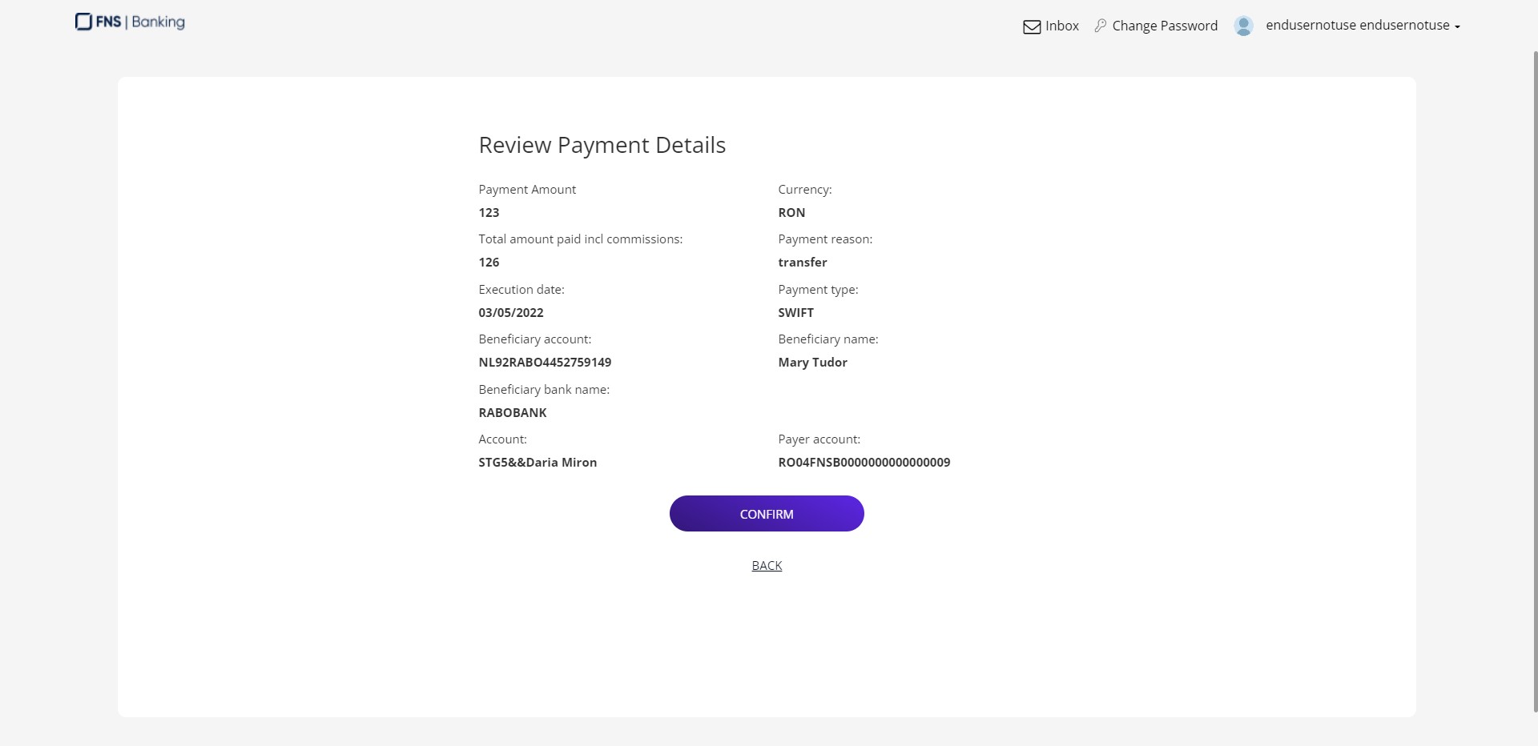1538x746 pixels.
Task: Click the user avatar icon
Action: click(x=1243, y=26)
